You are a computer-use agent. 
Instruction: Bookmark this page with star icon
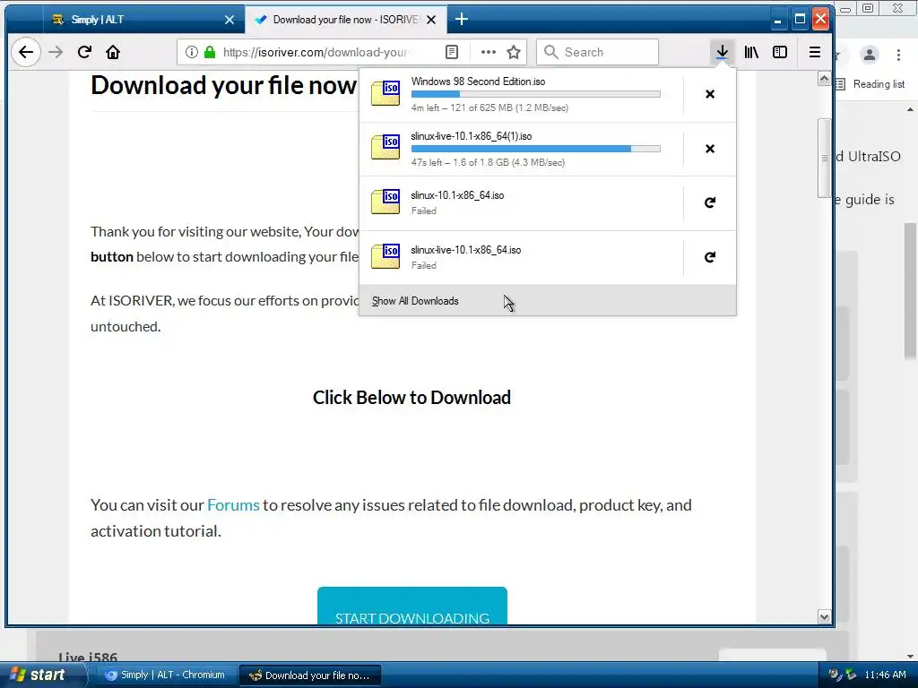(x=514, y=52)
